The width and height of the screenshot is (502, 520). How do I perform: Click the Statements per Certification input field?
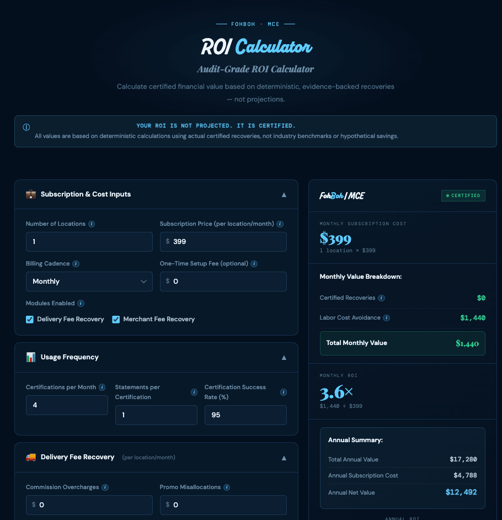coord(157,415)
